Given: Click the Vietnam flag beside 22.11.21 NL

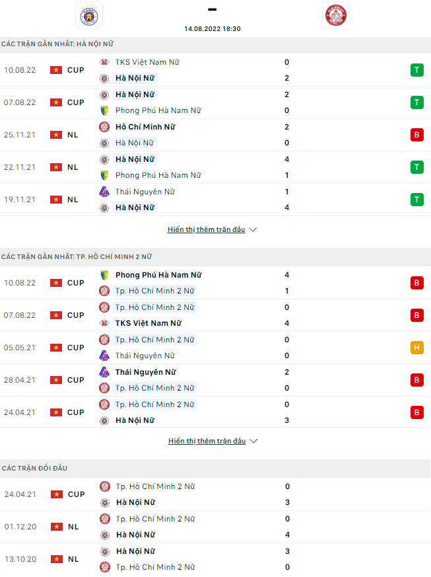Looking at the screenshot, I should coord(56,167).
